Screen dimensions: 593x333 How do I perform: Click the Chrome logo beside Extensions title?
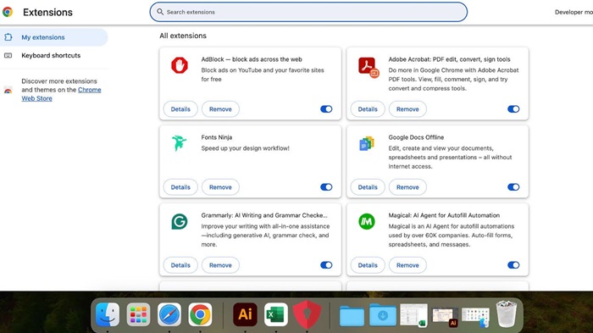pos(7,12)
